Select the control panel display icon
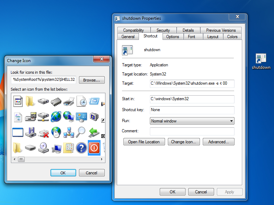 (81, 117)
